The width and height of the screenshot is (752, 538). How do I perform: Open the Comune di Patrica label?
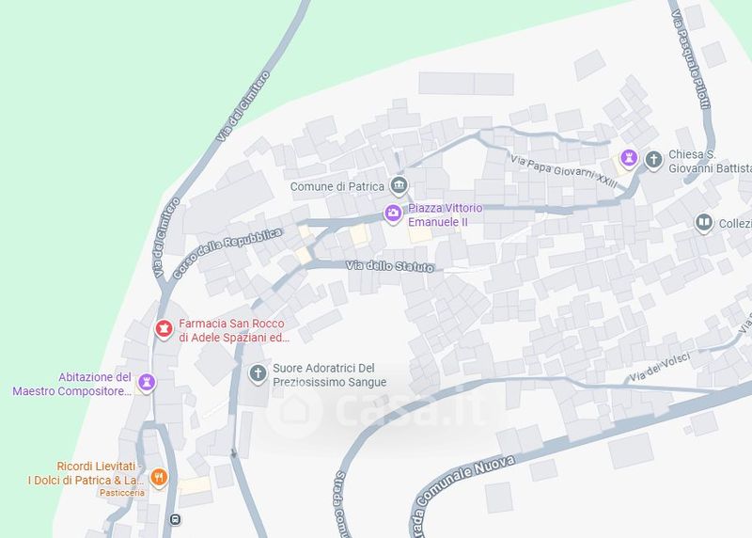(x=337, y=186)
